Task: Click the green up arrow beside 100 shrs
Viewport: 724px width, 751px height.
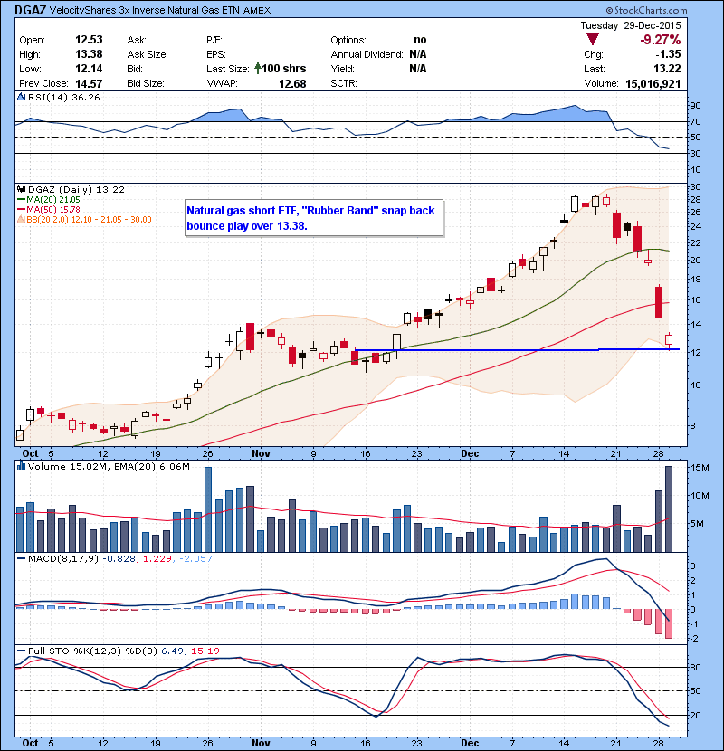Action: tap(258, 69)
